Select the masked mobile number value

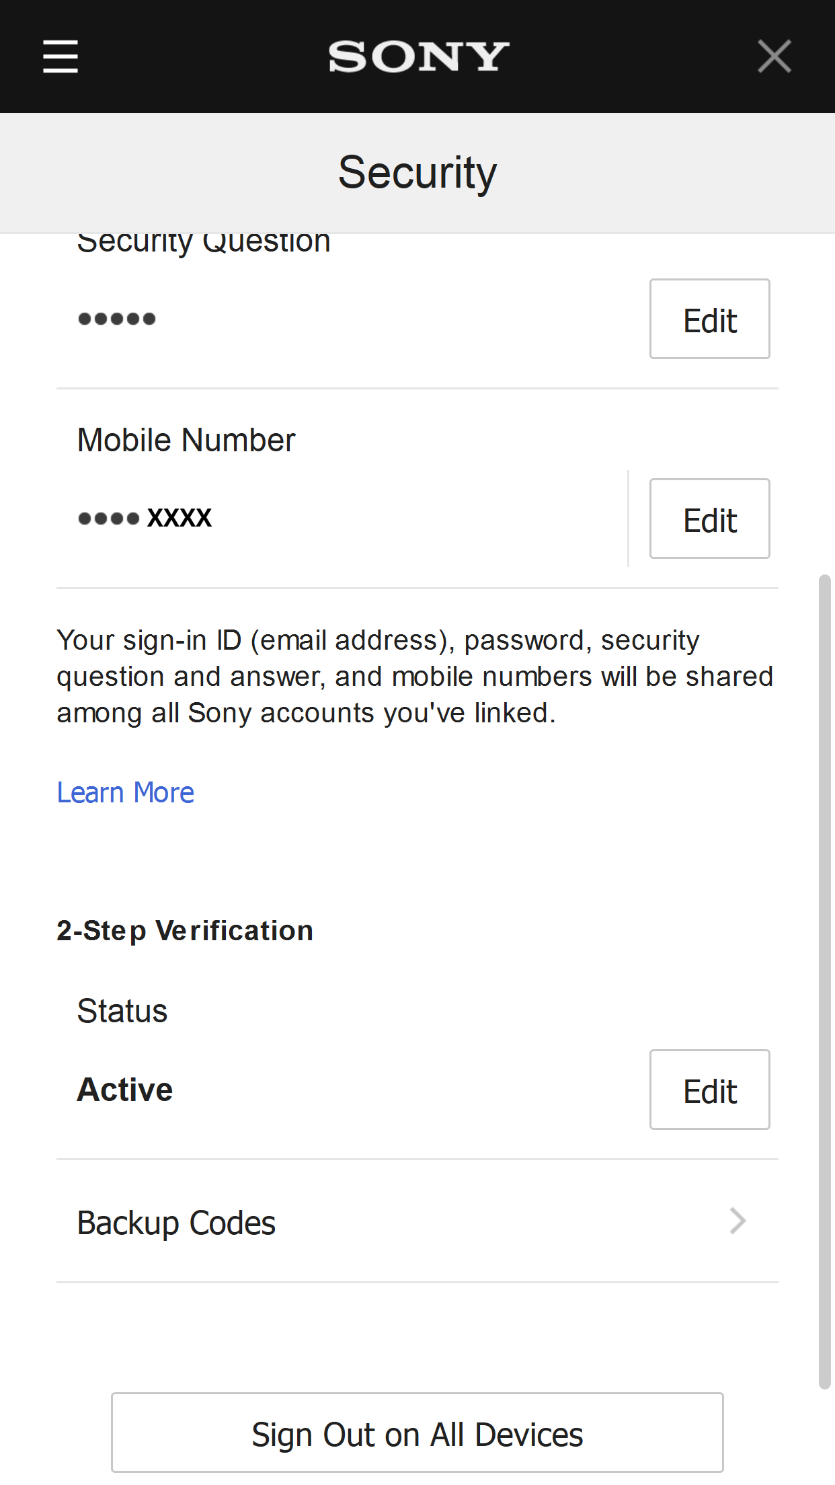tap(145, 518)
